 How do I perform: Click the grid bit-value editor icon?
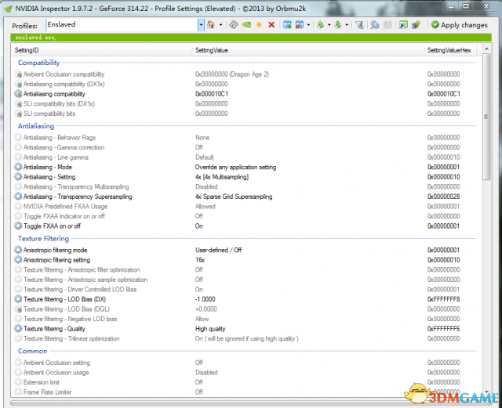pos(387,25)
